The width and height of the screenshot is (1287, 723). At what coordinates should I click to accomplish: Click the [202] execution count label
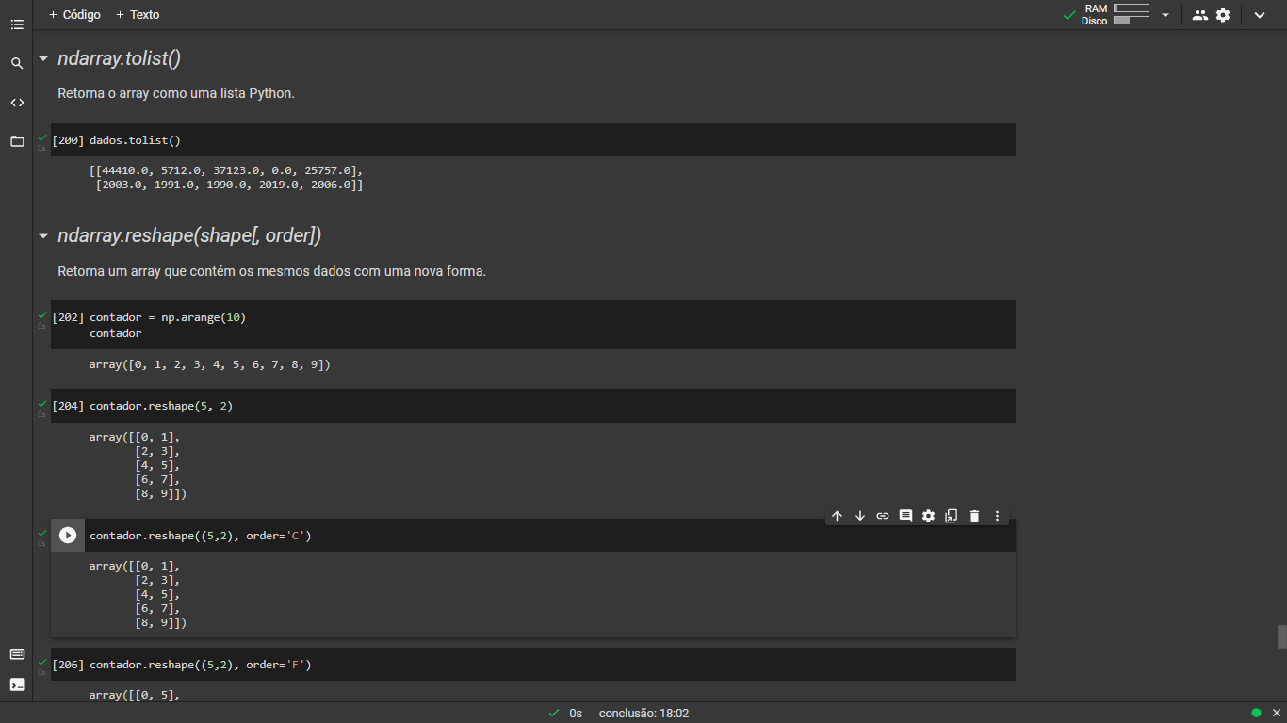click(x=68, y=317)
